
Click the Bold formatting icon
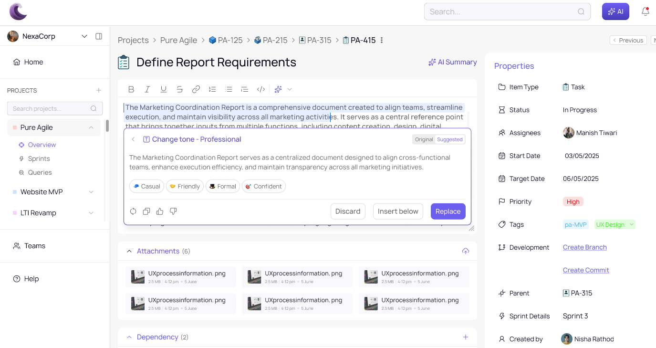(131, 89)
